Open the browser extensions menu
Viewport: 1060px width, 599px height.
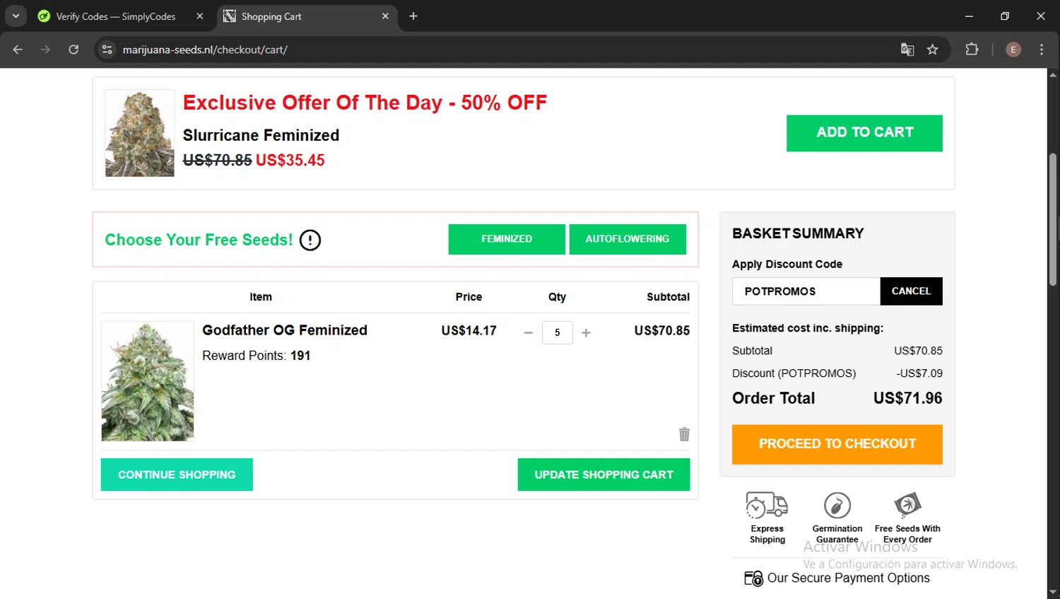point(972,50)
